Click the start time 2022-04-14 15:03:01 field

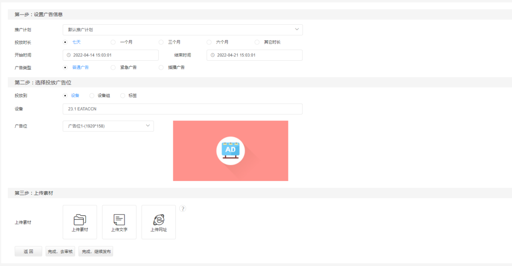tap(111, 55)
